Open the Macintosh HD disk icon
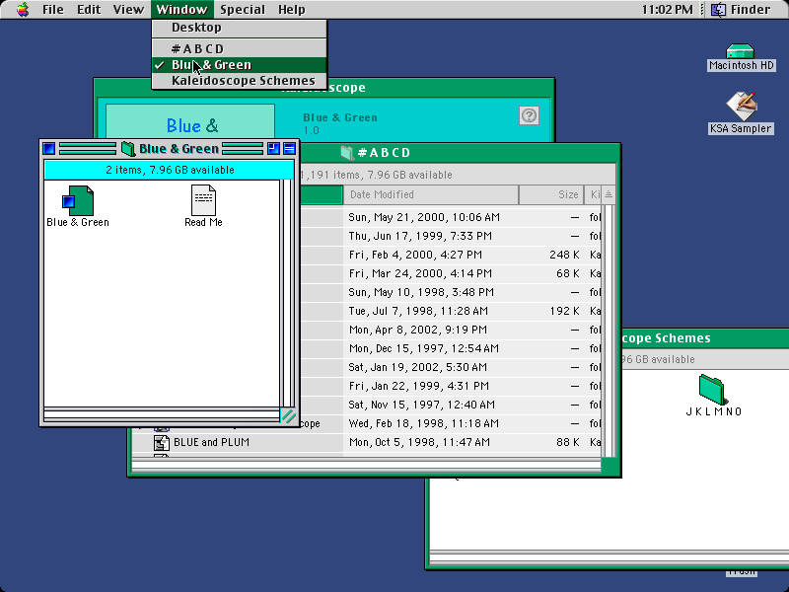This screenshot has width=789, height=592. [741, 51]
